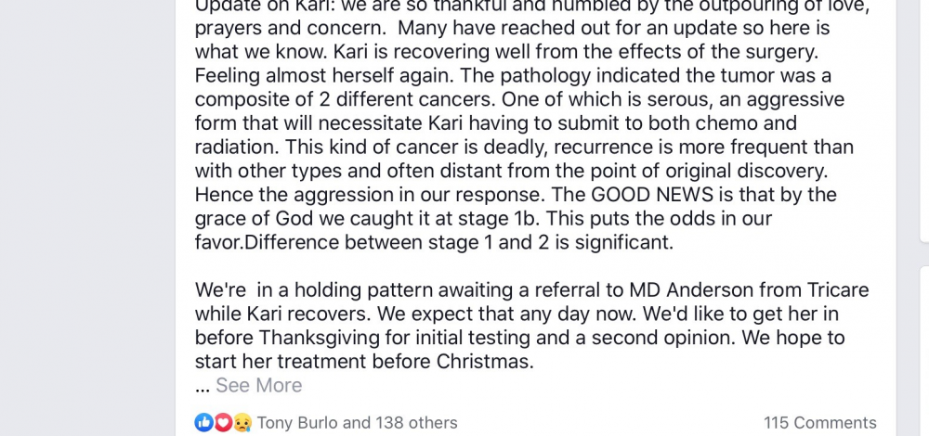
Task: Click the crying Sad reaction emoji icon
Action: click(x=242, y=422)
